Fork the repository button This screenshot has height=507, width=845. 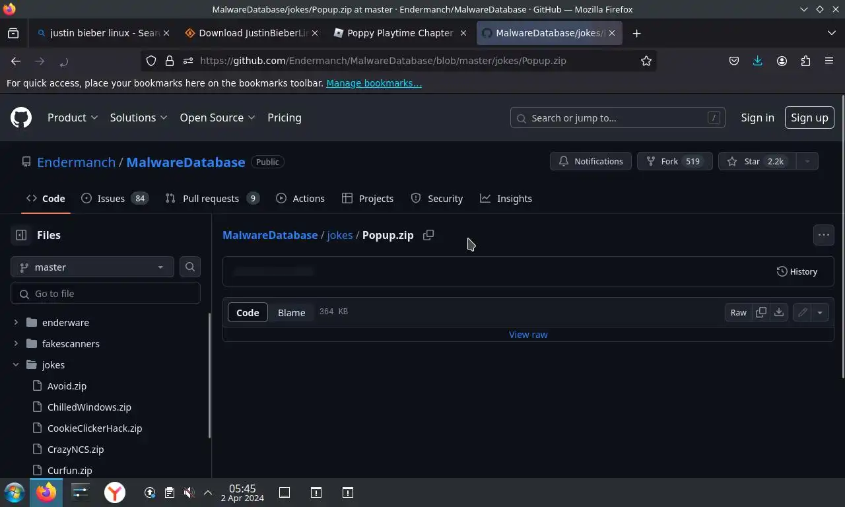pos(675,161)
